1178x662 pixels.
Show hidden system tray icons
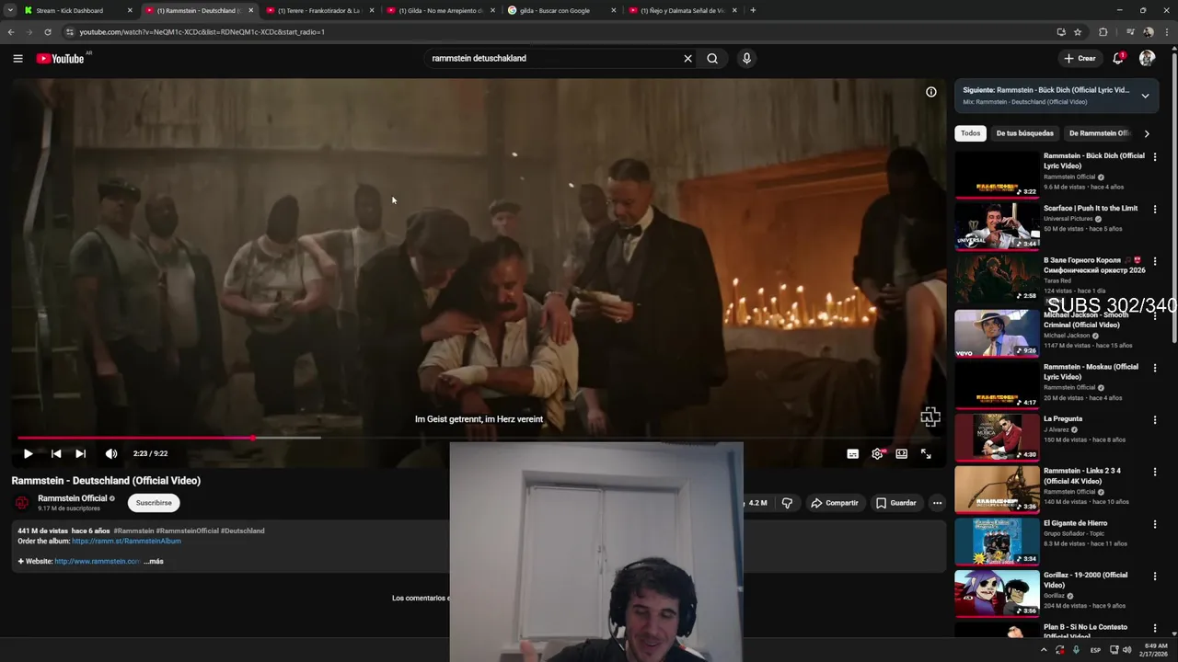click(x=1043, y=650)
